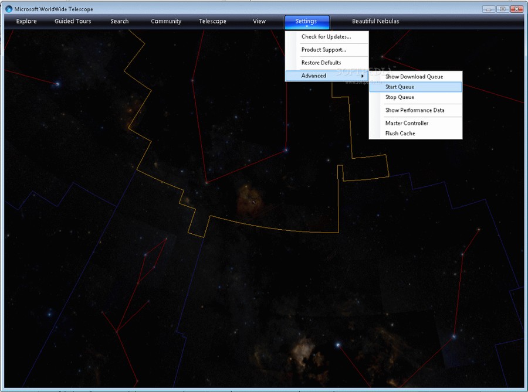528x392 pixels.
Task: Maximize the WorldWide Telescope window
Action: [x=502, y=9]
